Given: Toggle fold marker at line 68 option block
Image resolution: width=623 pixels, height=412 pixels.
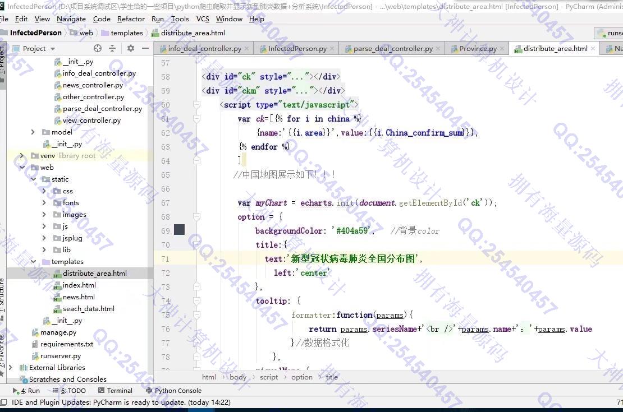Looking at the screenshot, I should click(x=196, y=217).
